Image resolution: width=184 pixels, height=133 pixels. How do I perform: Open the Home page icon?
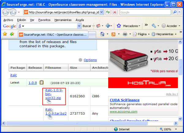pos(102,34)
